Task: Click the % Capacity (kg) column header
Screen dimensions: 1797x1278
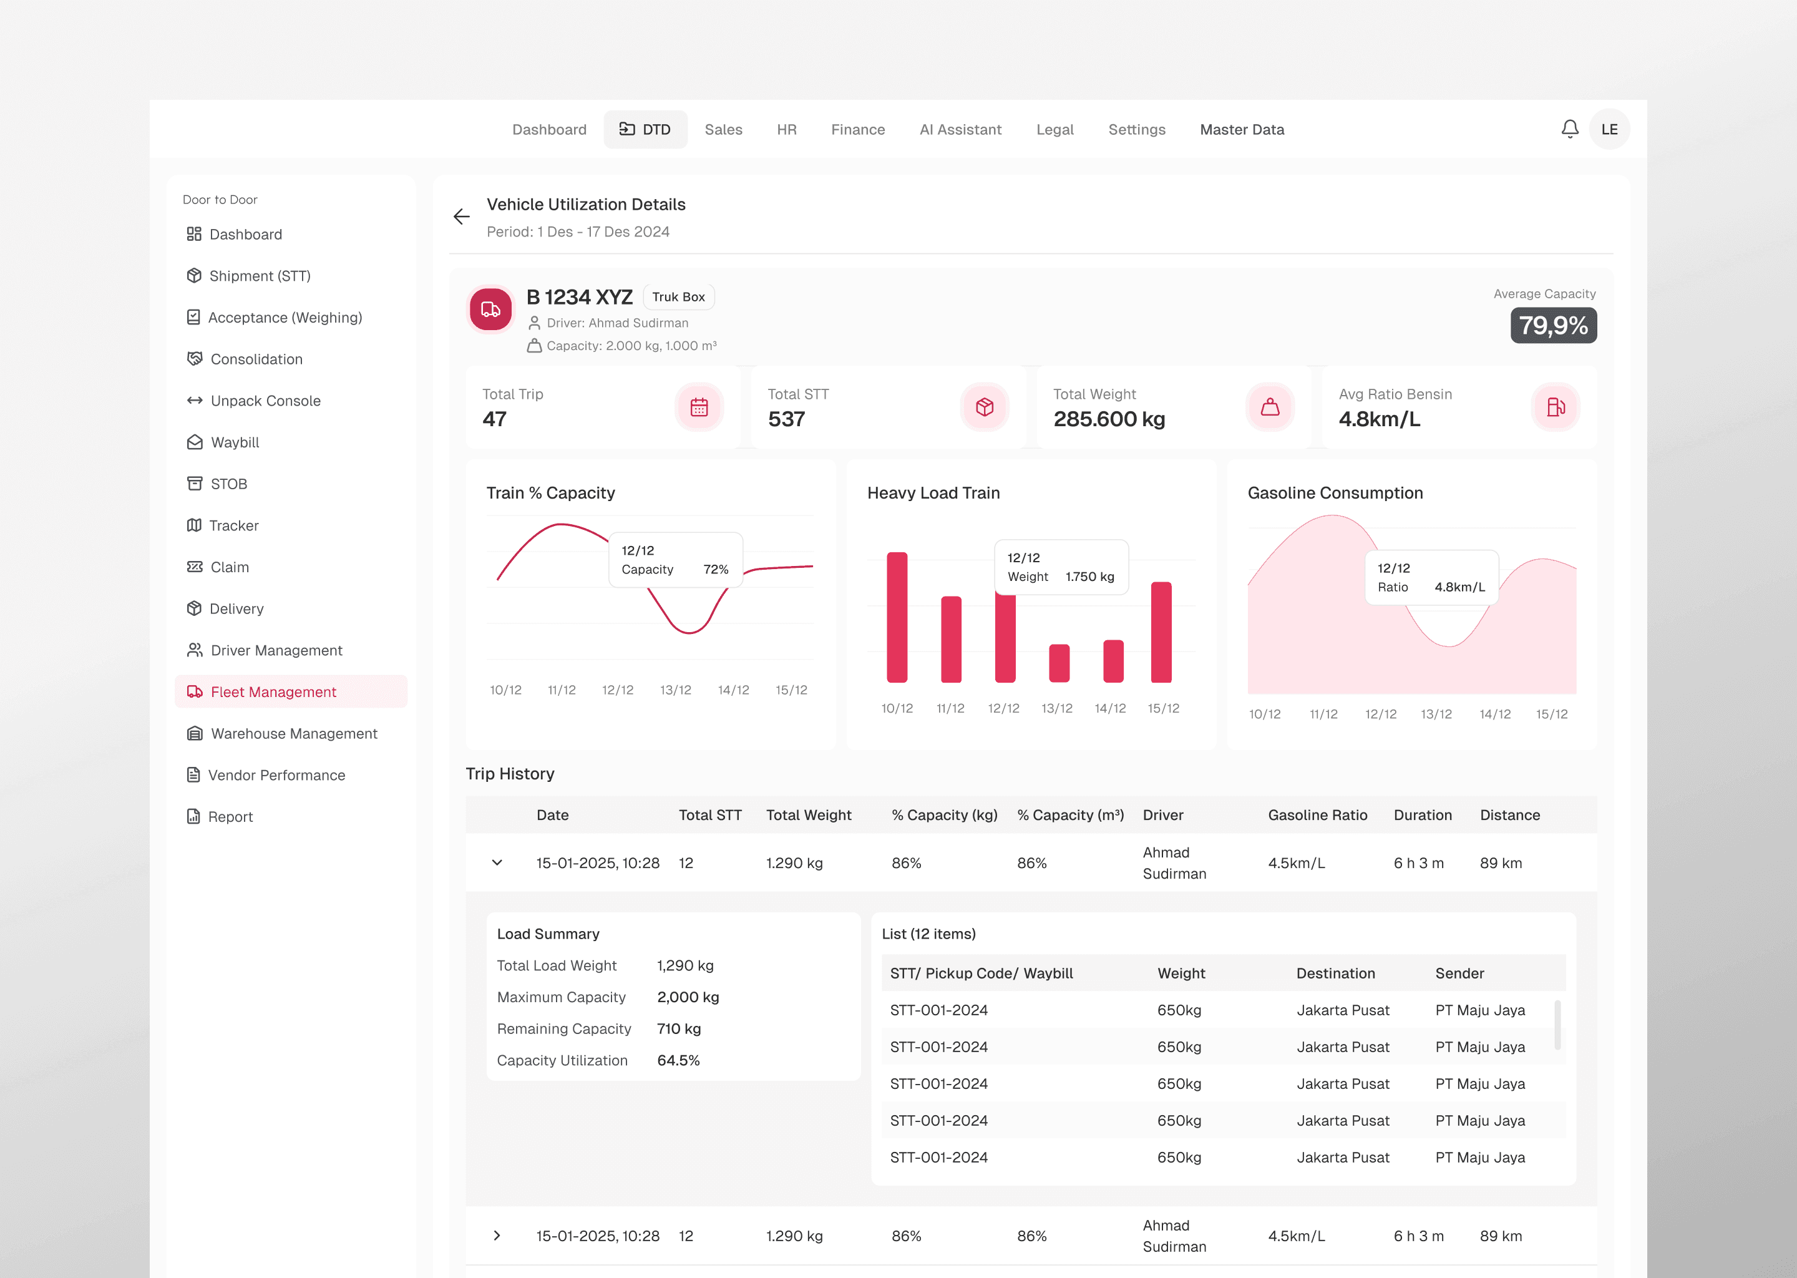Action: tap(944, 814)
